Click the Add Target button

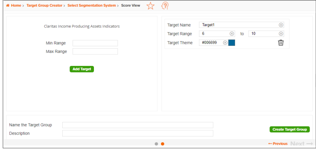82,69
